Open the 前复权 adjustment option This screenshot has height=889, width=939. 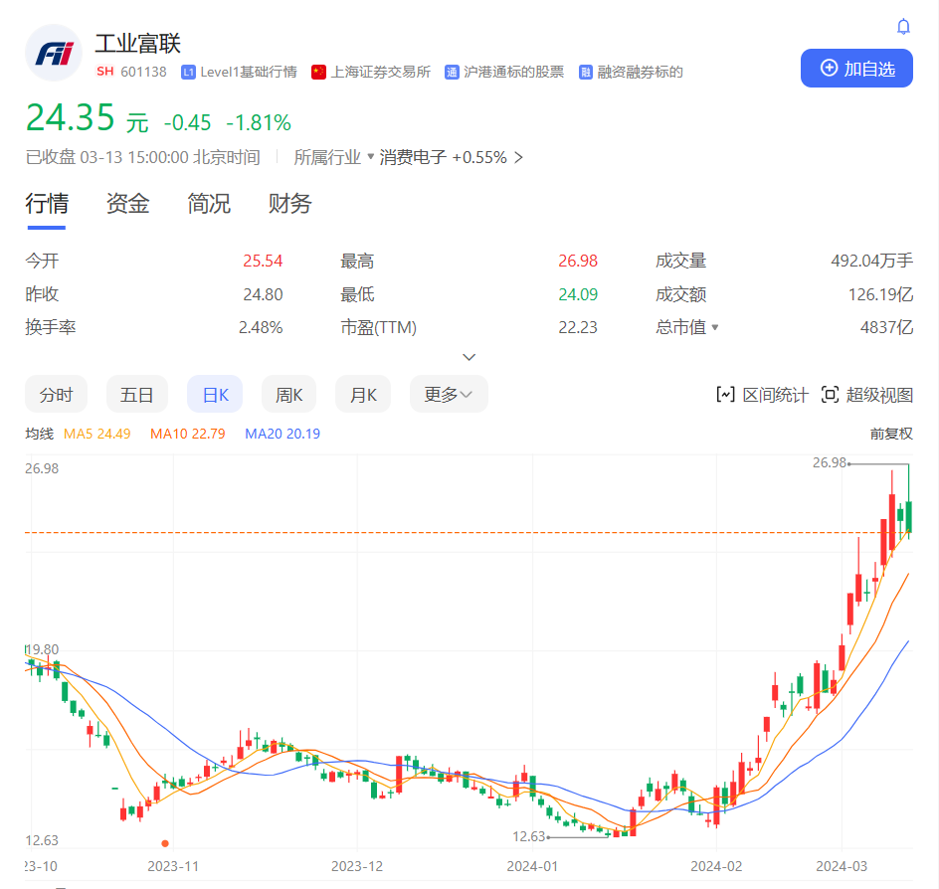(x=891, y=434)
